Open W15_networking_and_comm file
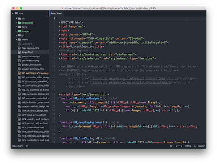Image resolution: width=217 pixels, height=164 pixels. pos(35,132)
